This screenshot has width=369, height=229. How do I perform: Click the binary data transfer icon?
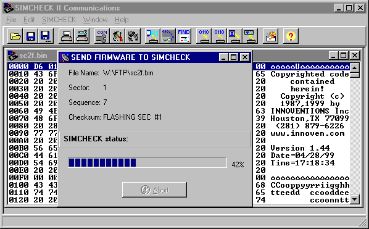point(168,36)
